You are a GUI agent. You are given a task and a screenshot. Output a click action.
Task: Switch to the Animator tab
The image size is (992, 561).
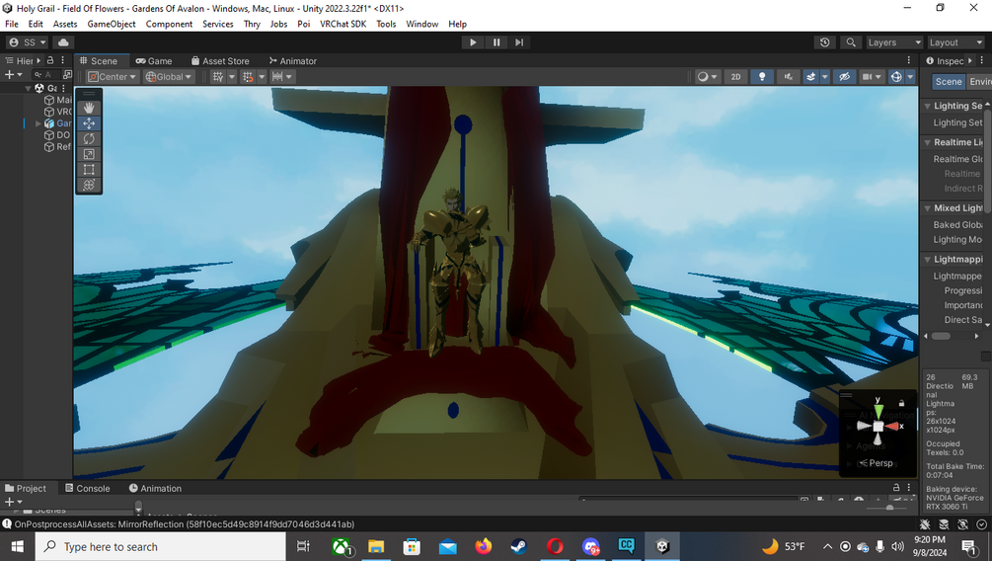pyautogui.click(x=292, y=61)
